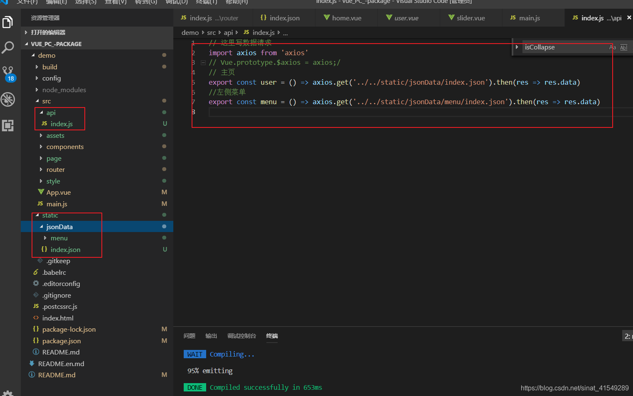Open Source Control view with 18 badge
The image size is (633, 396).
coord(8,73)
